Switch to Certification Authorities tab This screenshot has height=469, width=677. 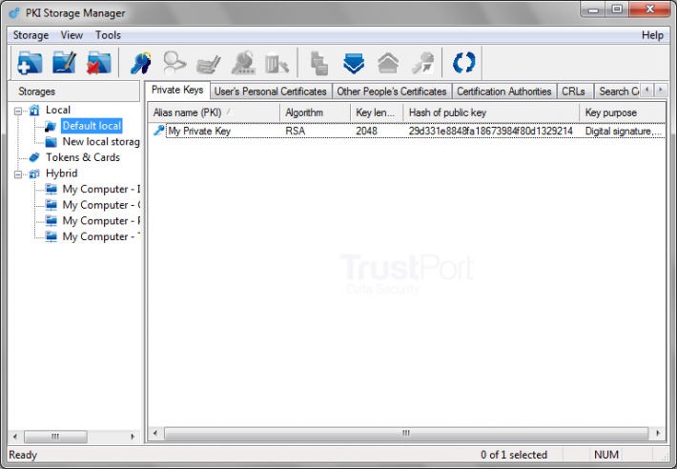point(503,92)
